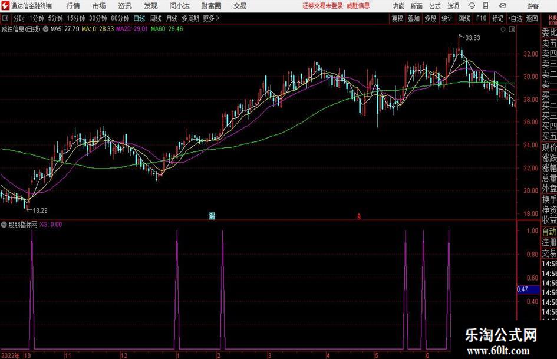Expand main chart indicator dropdown beside 威胜信息(日线)
The image size is (557, 359).
45,29
